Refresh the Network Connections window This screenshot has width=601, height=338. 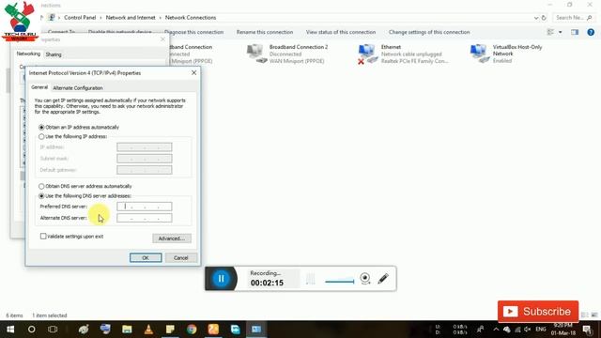[x=544, y=18]
